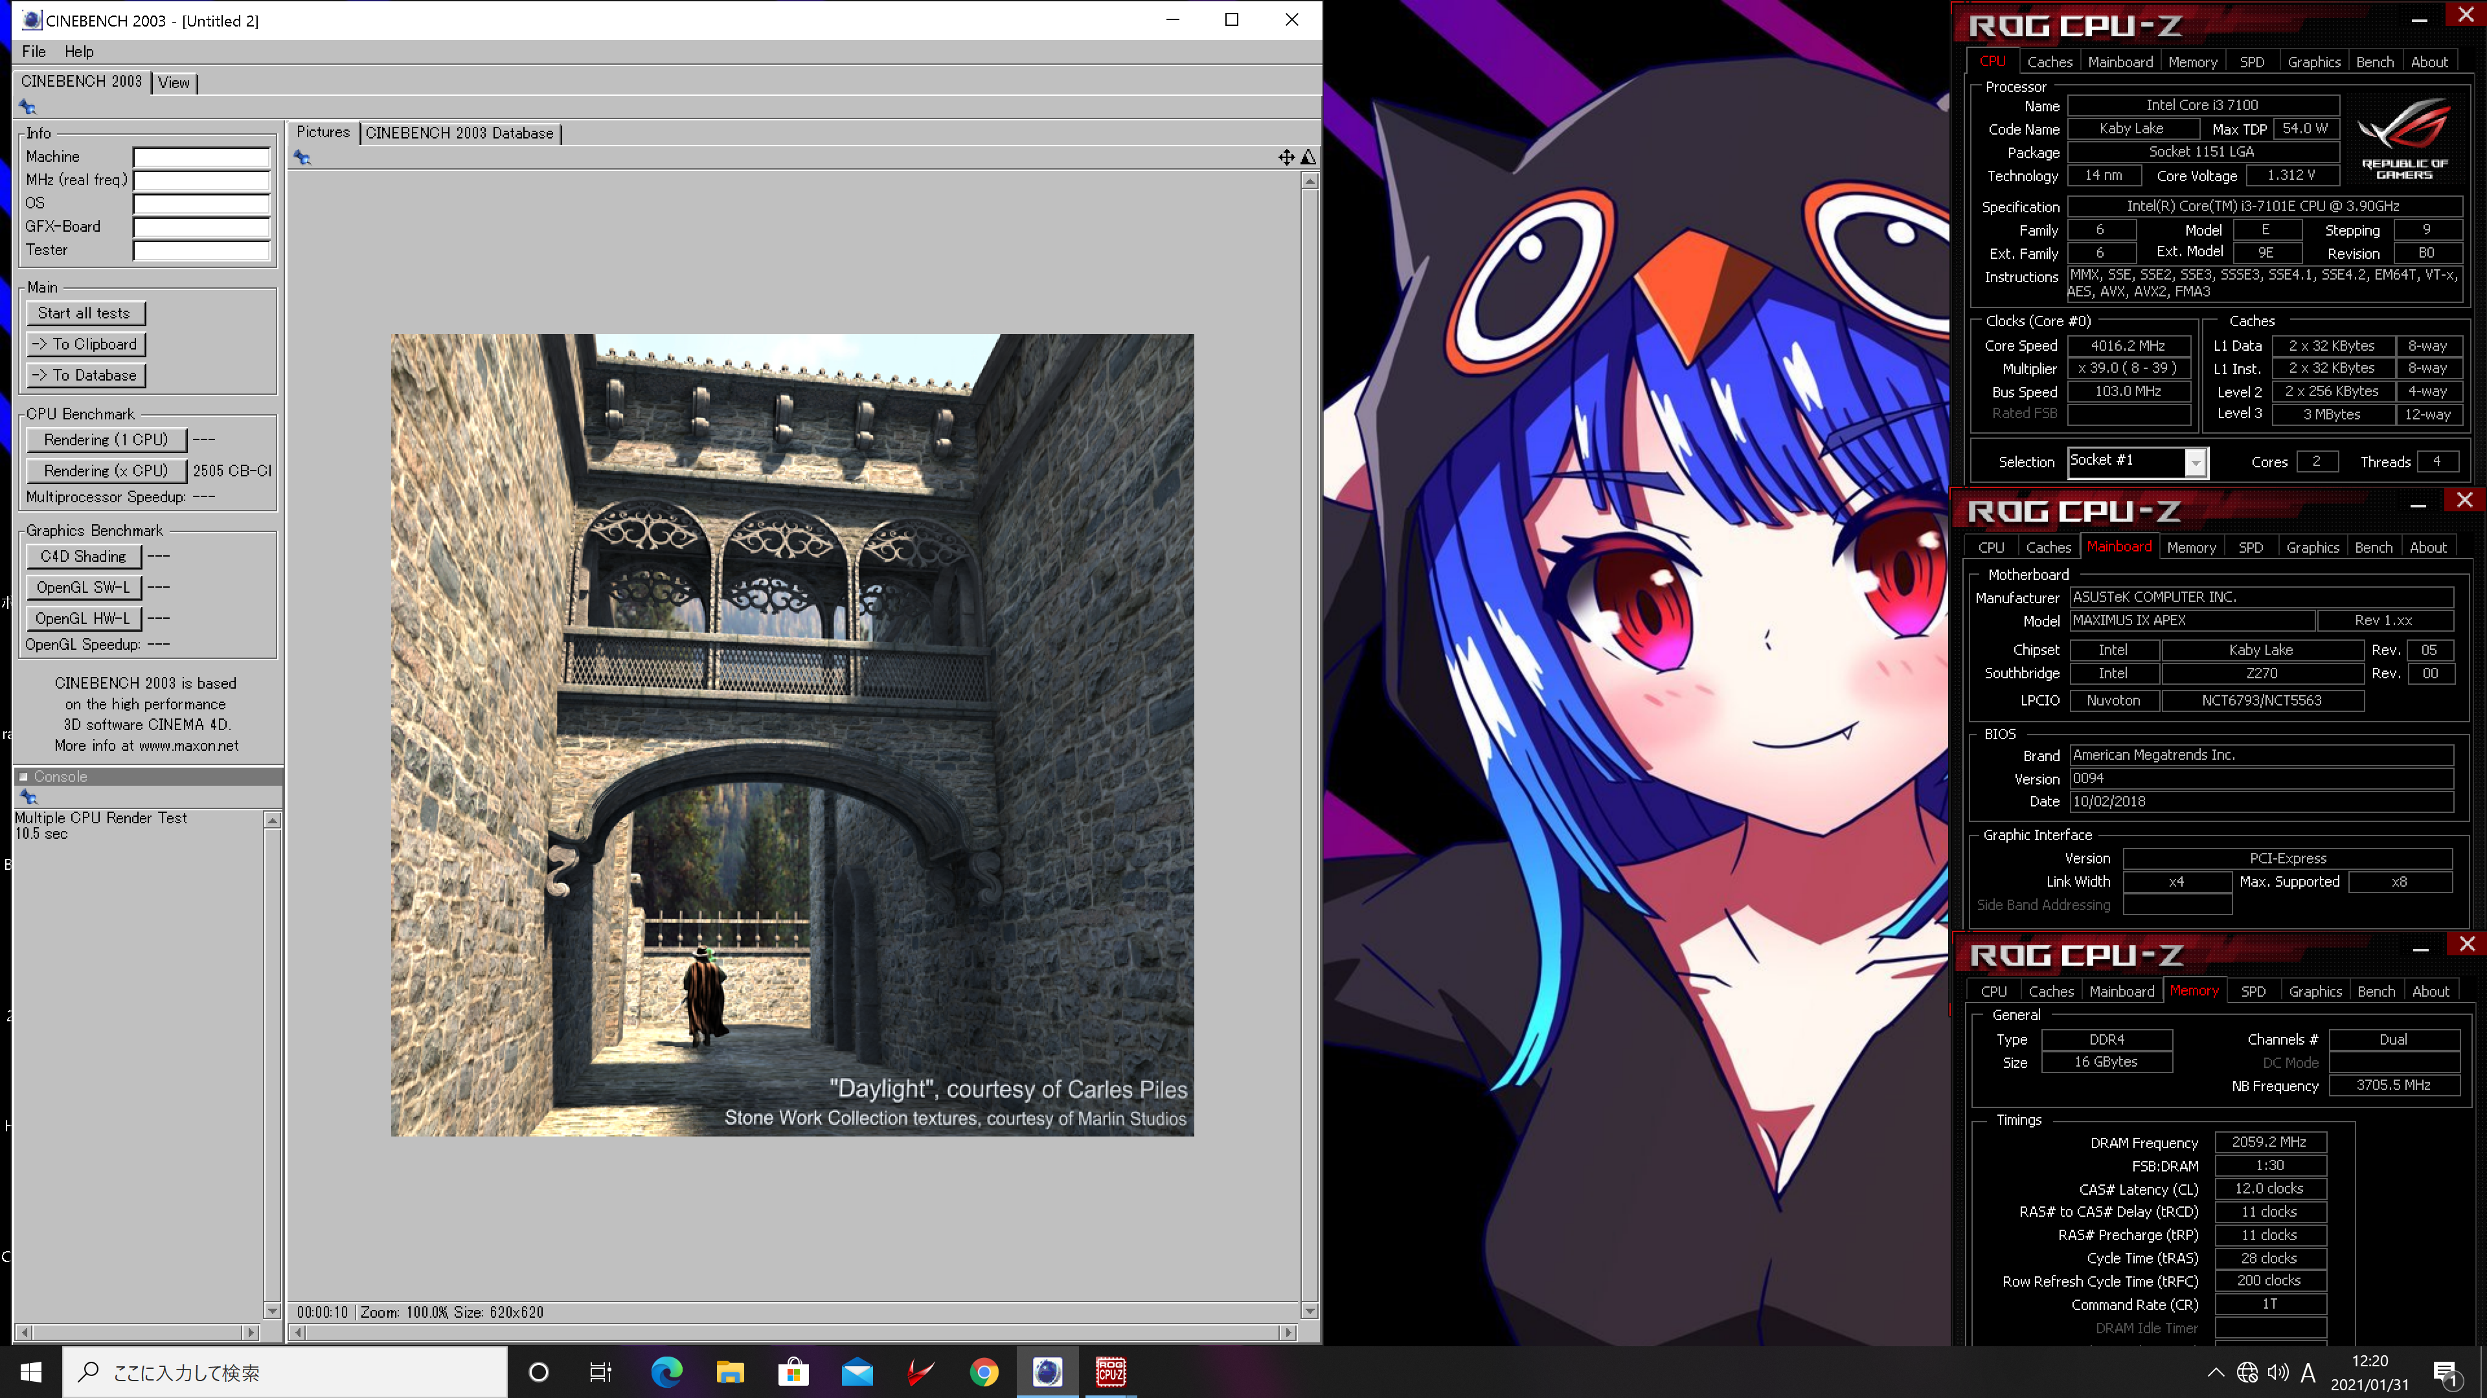Run OpenGL SW-L test
The width and height of the screenshot is (2487, 1398).
(83, 586)
